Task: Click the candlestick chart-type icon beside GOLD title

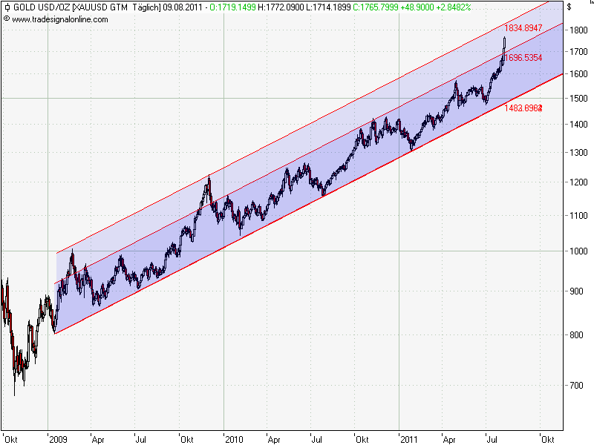Action: click(7, 7)
